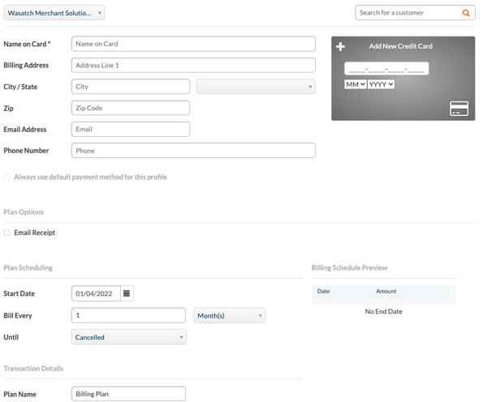487x402 pixels.
Task: Click the Phone number input field
Action: (x=193, y=151)
